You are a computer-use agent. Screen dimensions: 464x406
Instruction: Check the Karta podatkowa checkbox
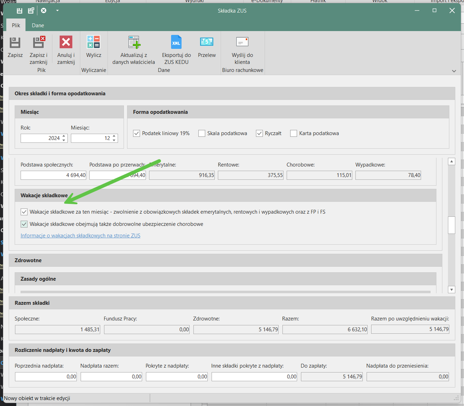point(294,133)
